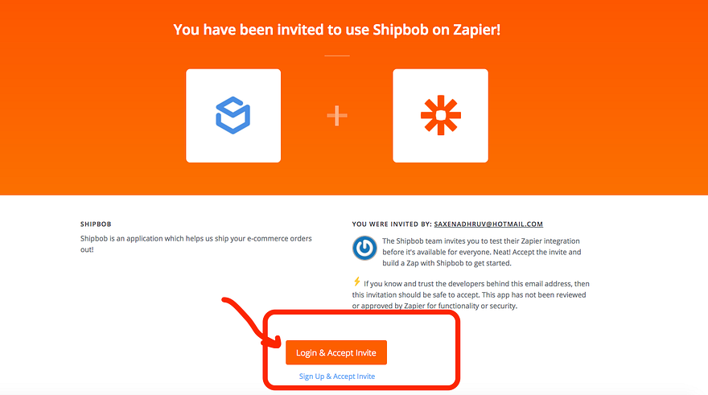Click the word Zapier in the banner headline

[x=475, y=31]
